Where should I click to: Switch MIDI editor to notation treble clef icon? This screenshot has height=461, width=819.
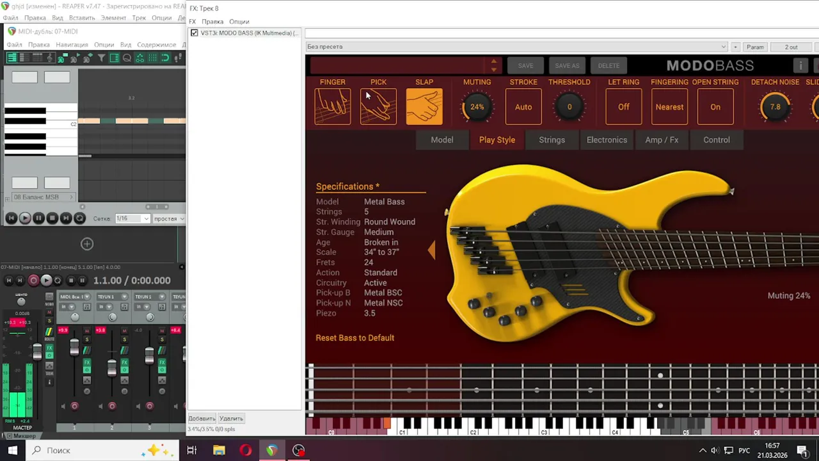[50, 58]
